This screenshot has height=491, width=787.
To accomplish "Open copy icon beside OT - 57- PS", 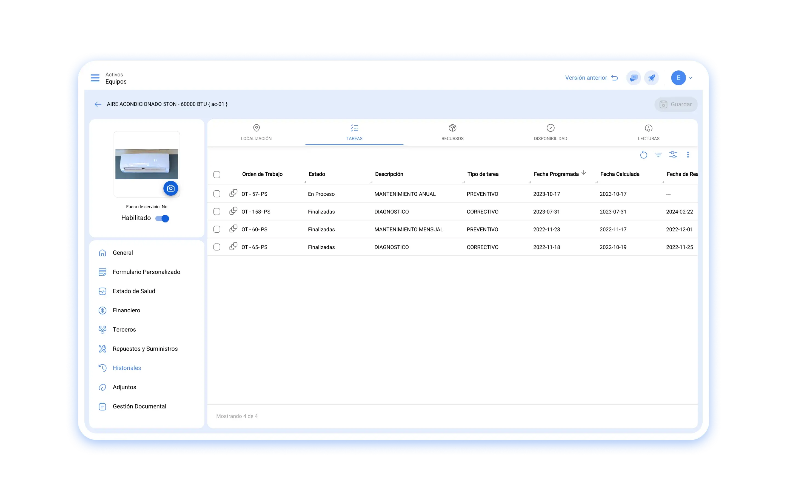I will (x=233, y=193).
